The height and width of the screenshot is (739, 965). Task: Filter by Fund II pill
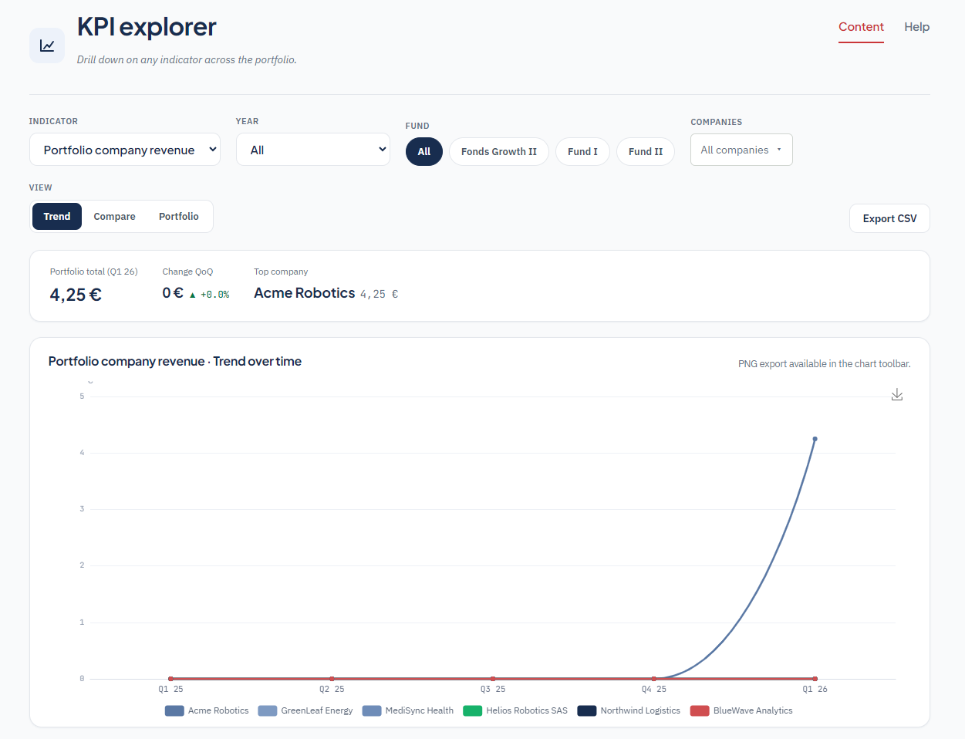[x=646, y=151]
